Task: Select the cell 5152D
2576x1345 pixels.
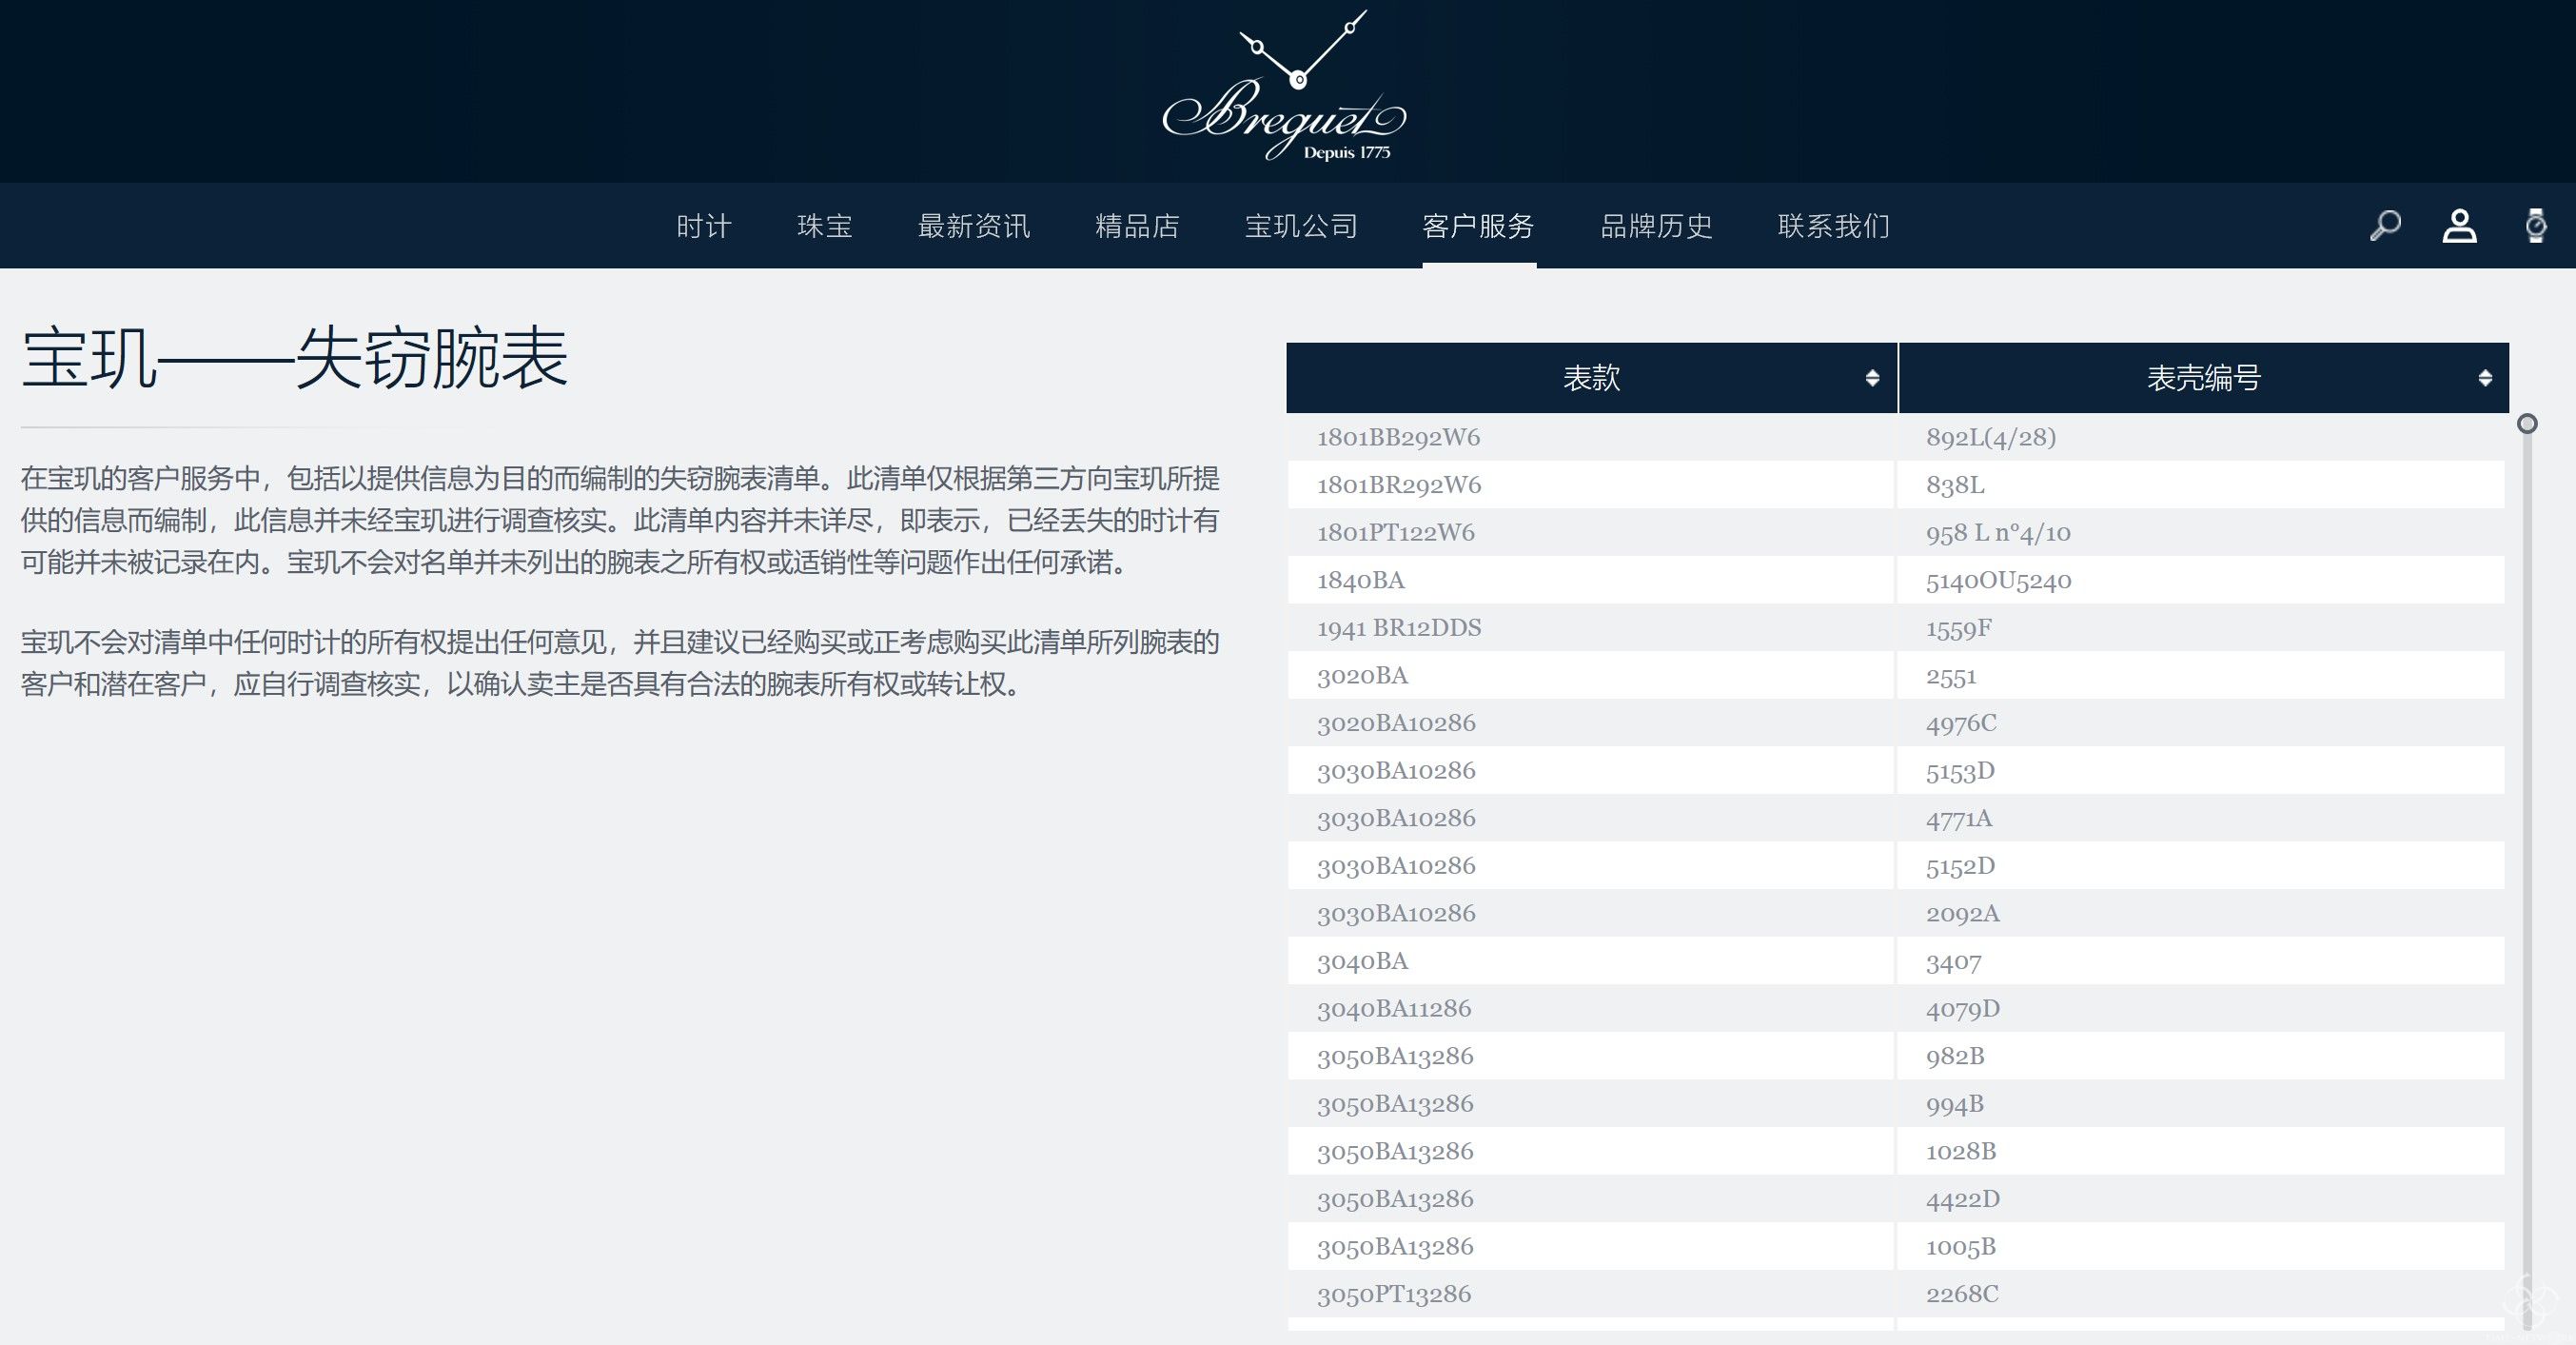Action: [2201, 866]
